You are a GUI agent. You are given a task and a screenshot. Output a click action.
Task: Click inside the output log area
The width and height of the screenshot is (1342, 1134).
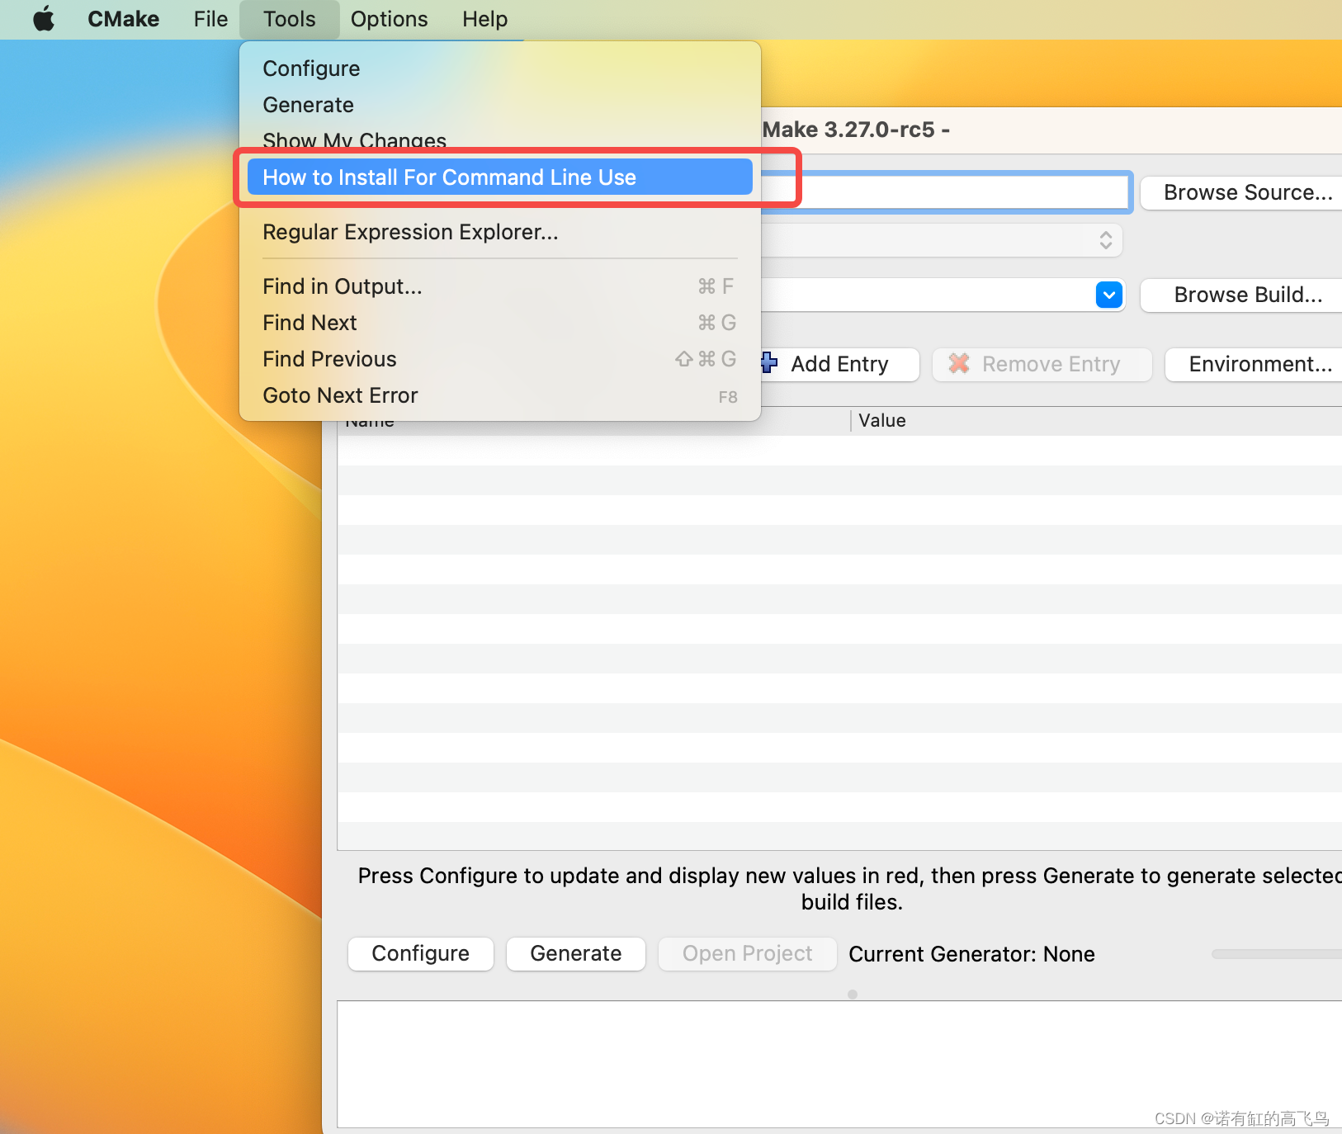(x=839, y=1064)
